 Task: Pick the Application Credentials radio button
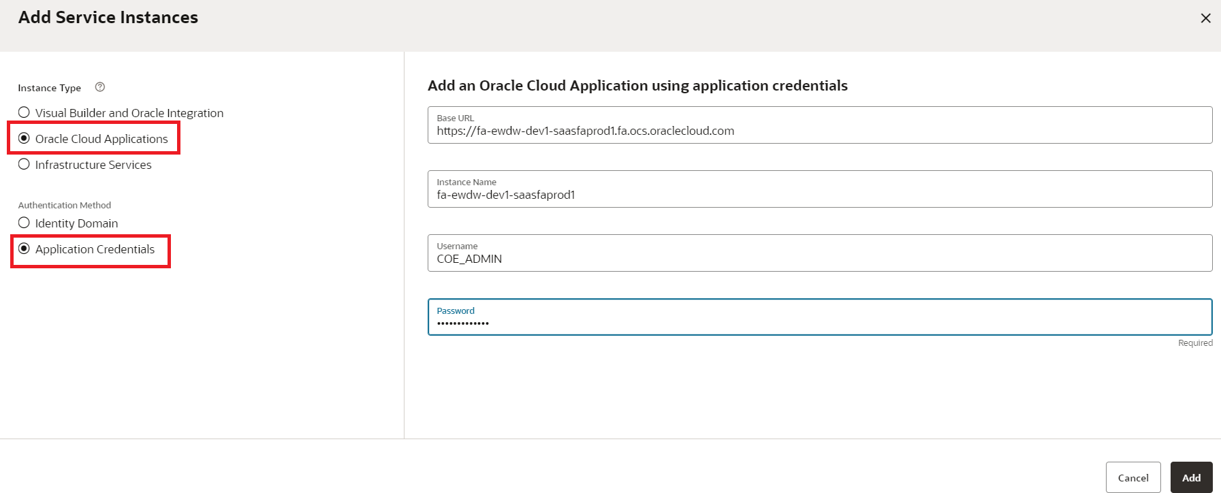coord(24,249)
